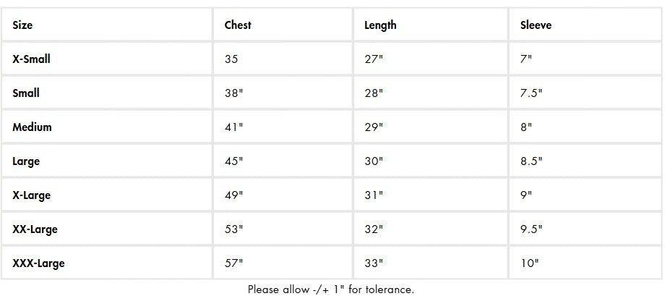Click the Chest column header

coord(238,25)
